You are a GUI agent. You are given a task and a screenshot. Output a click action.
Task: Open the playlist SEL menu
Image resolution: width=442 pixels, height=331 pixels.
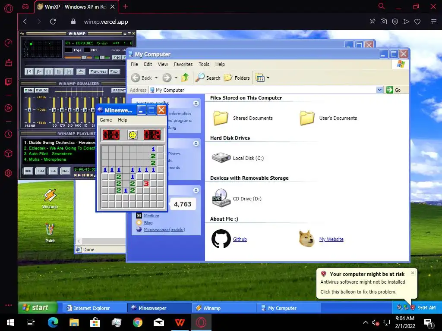pos(53,171)
